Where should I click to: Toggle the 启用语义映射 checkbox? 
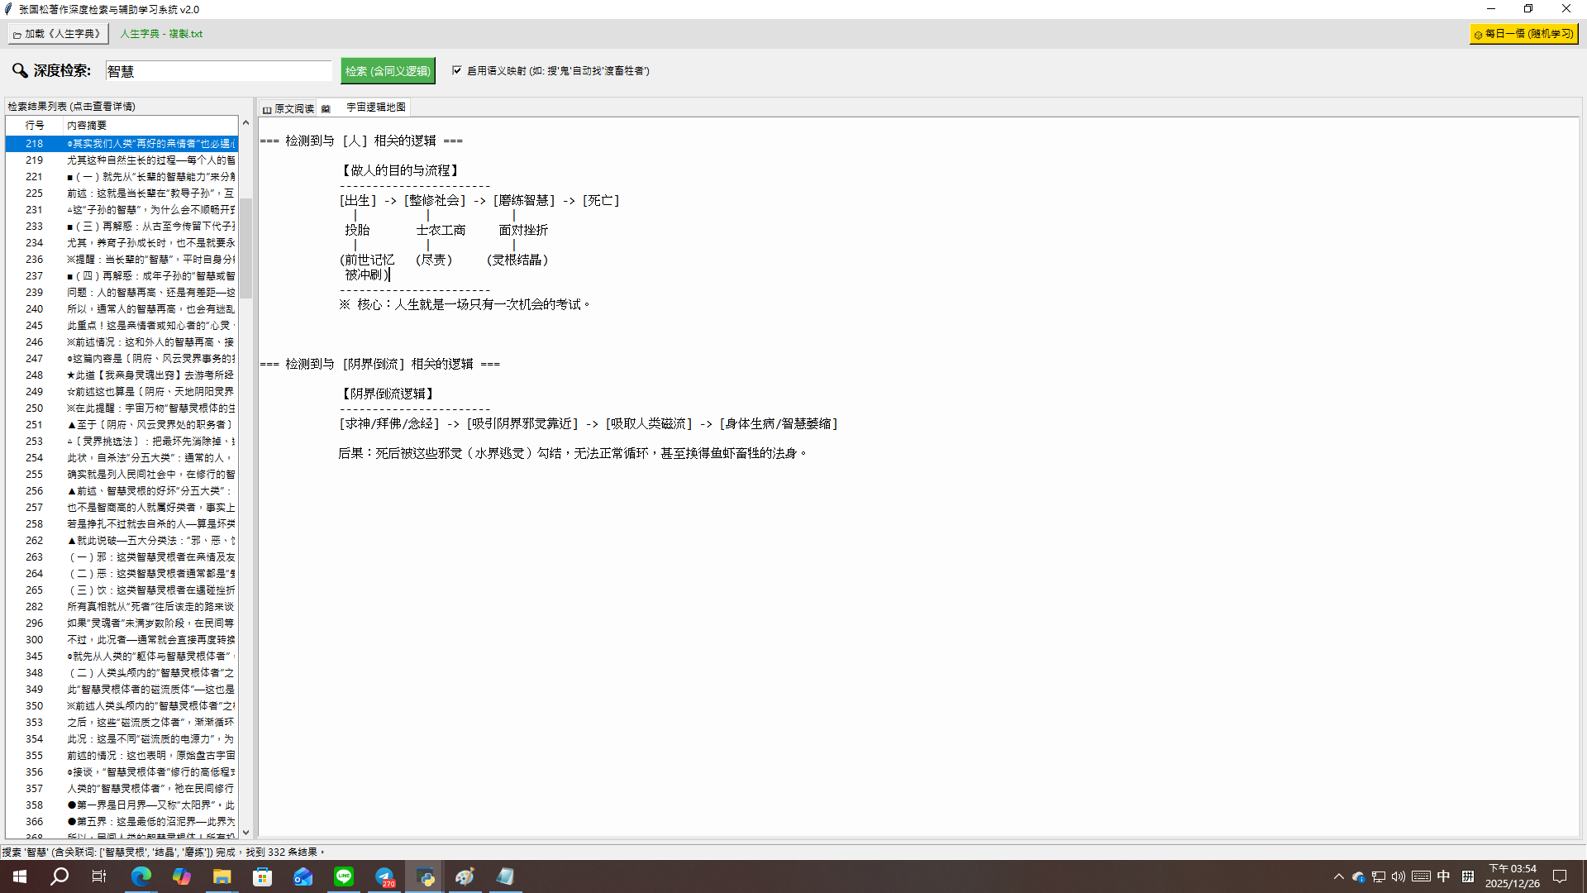tap(457, 70)
